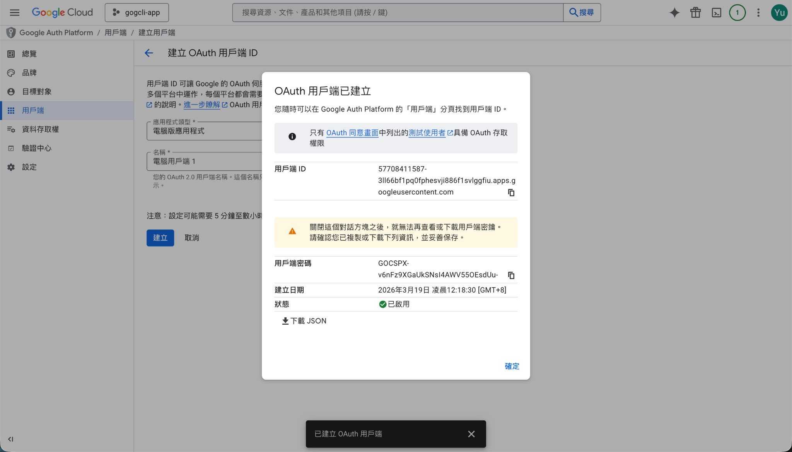Open the OAuth 同意畫面 link
The image size is (792, 452).
coord(352,133)
